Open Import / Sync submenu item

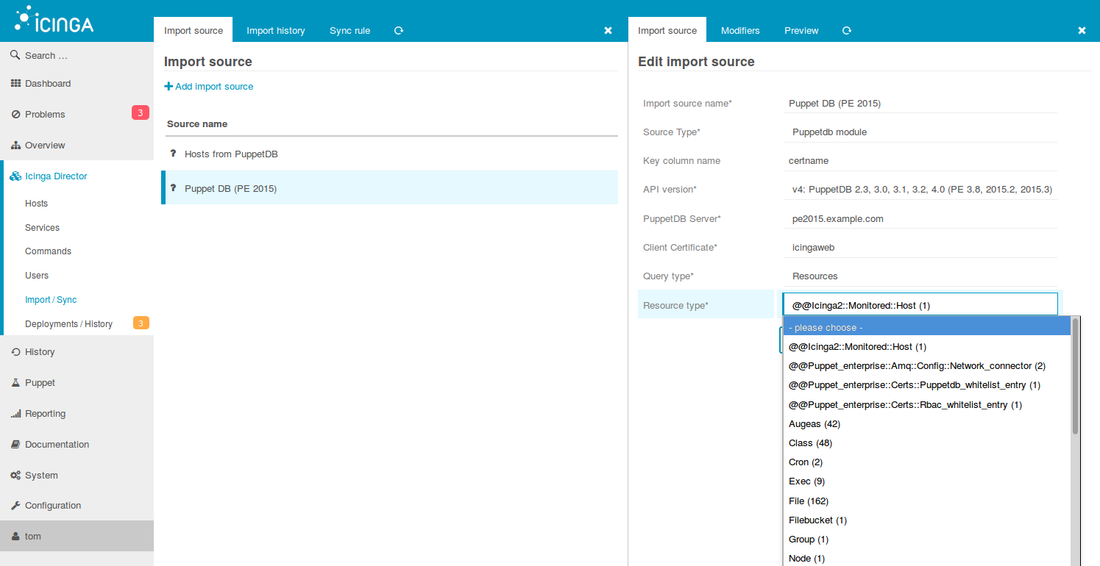point(51,299)
